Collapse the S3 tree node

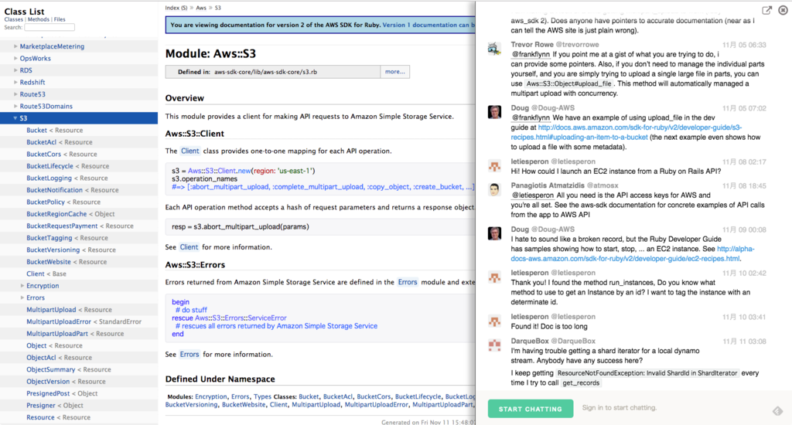pyautogui.click(x=15, y=118)
